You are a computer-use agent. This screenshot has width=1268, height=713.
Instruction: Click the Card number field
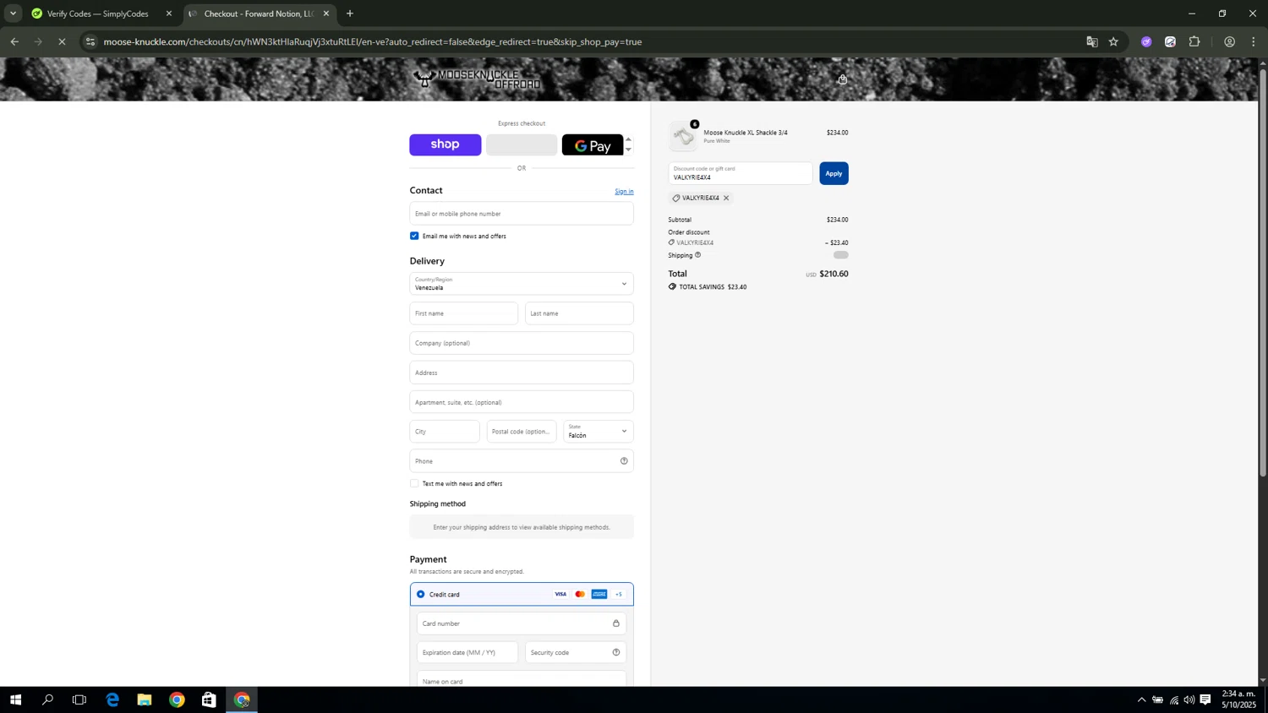[x=522, y=623]
